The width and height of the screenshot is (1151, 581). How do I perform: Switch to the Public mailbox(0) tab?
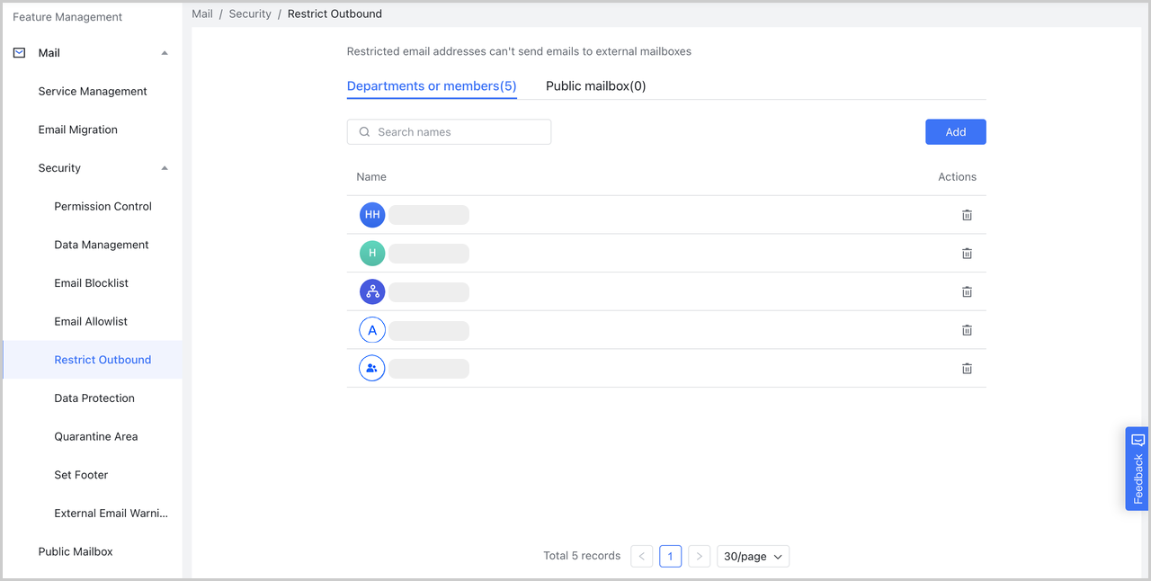tap(595, 85)
